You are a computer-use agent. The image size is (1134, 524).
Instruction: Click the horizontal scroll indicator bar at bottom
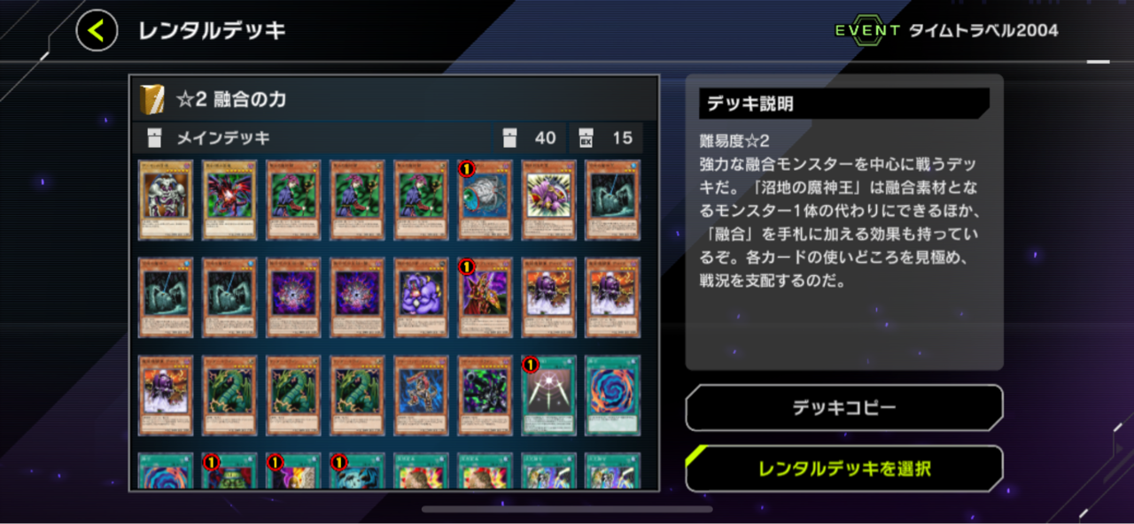(567, 509)
